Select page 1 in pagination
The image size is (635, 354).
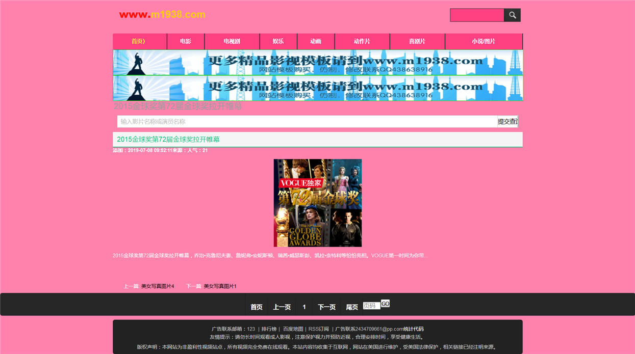click(x=304, y=307)
